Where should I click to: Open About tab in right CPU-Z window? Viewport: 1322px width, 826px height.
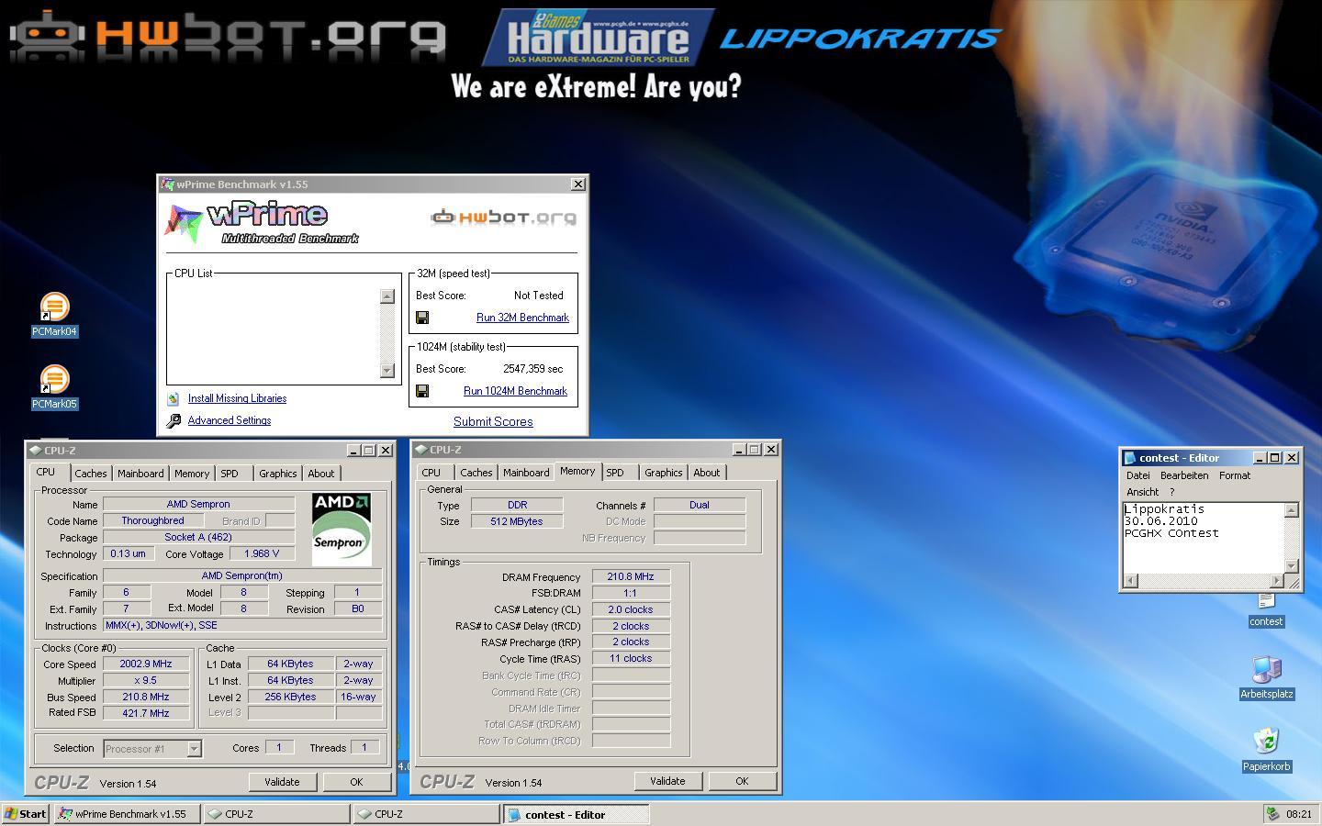707,473
